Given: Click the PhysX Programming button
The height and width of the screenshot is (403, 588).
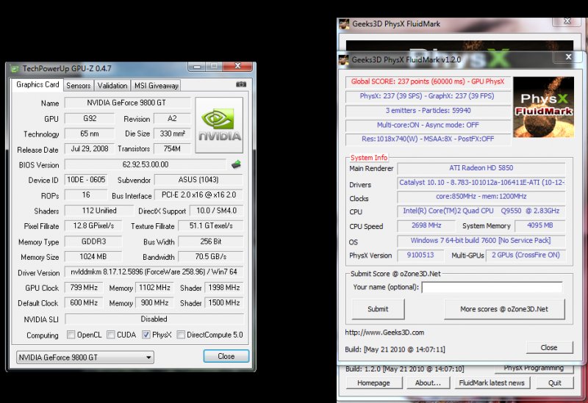Looking at the screenshot, I should pyautogui.click(x=534, y=368).
